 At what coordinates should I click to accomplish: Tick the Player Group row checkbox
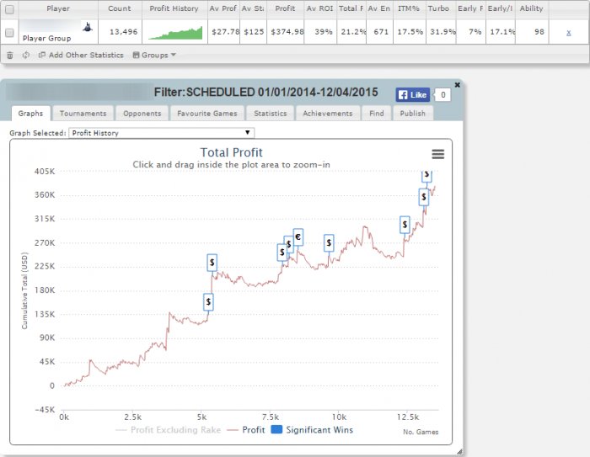9,32
